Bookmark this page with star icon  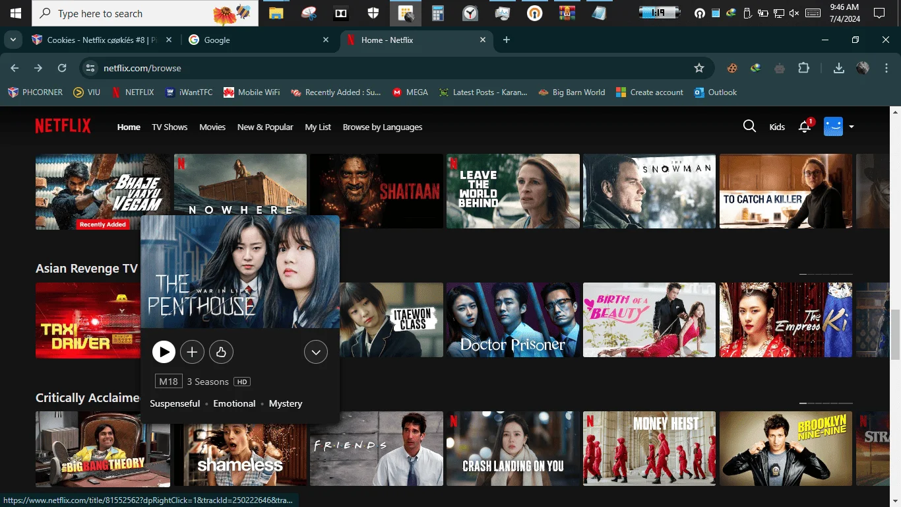pos(699,68)
